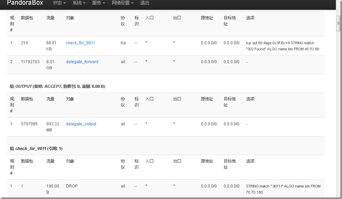
Task: Click the 893.32 MB traffic value
Action: click(x=53, y=127)
